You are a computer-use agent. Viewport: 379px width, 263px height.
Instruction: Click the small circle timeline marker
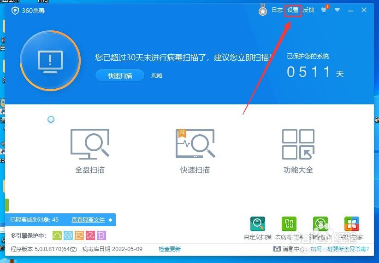[x=51, y=120]
